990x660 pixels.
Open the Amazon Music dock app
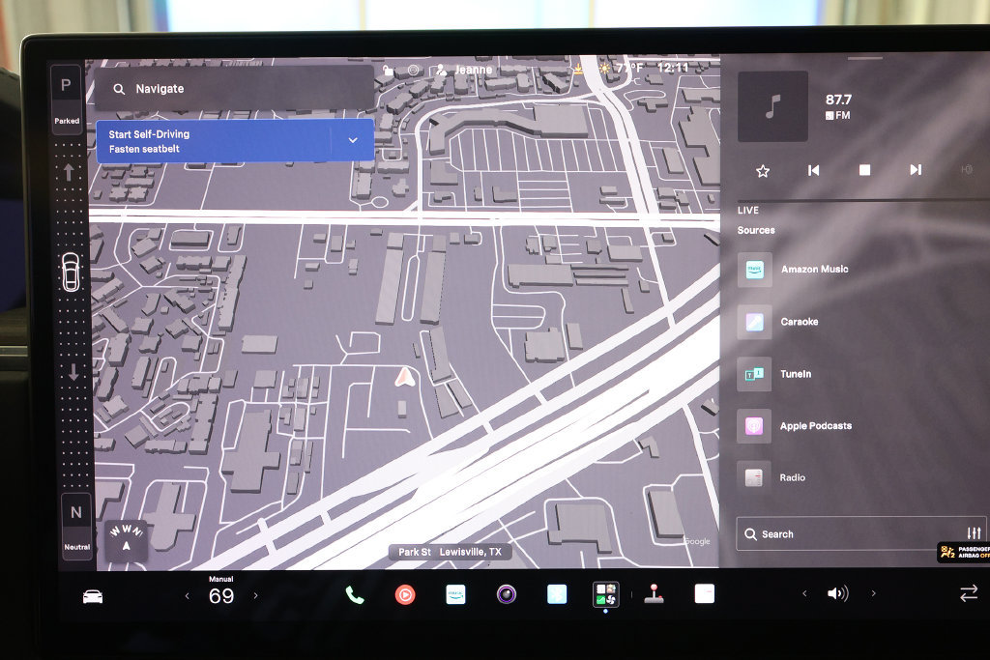[x=455, y=594]
